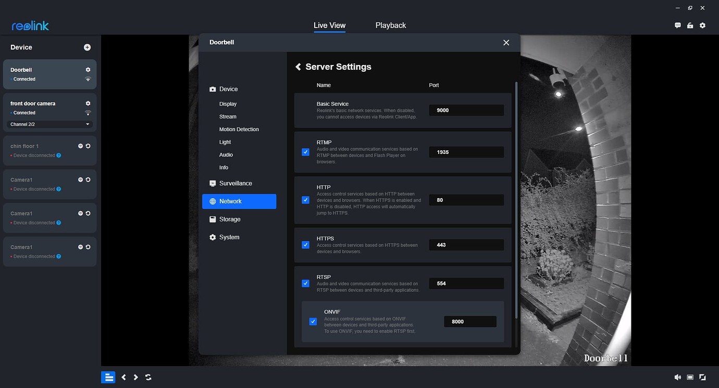Open Doorbell device settings gear icon
719x388 pixels.
tap(88, 69)
